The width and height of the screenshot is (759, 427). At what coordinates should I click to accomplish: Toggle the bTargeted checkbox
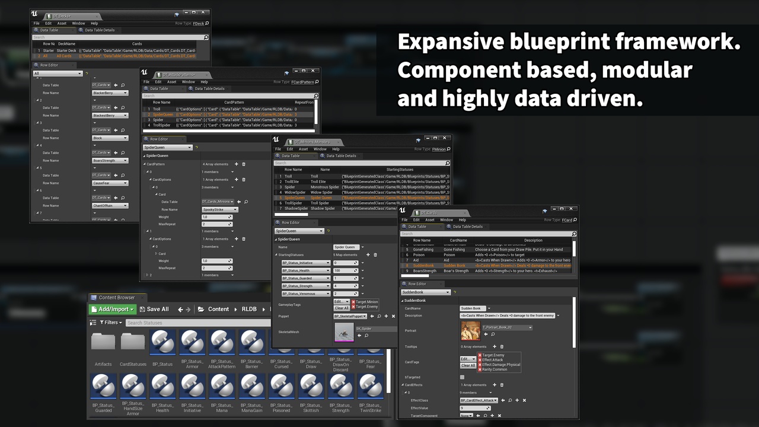tap(463, 377)
